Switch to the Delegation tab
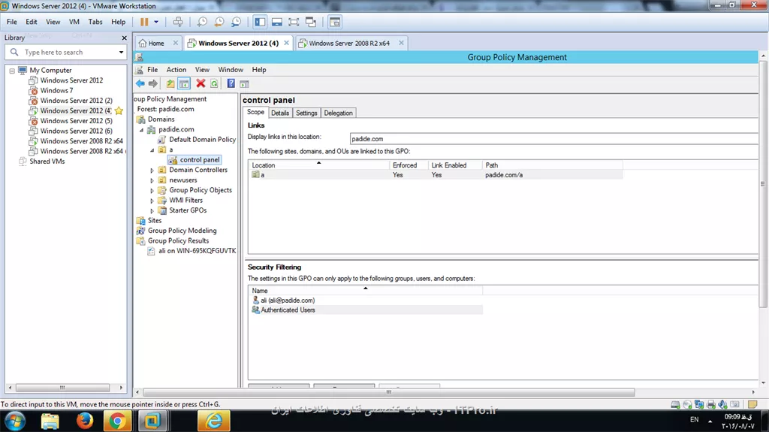Screen dimensions: 769x432 tap(339, 113)
